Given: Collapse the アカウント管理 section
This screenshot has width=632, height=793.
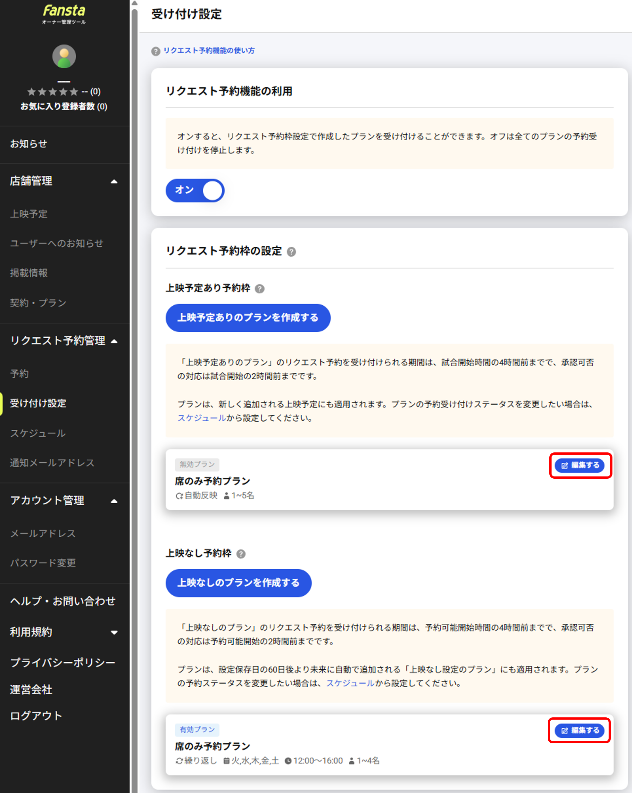Looking at the screenshot, I should [x=114, y=501].
